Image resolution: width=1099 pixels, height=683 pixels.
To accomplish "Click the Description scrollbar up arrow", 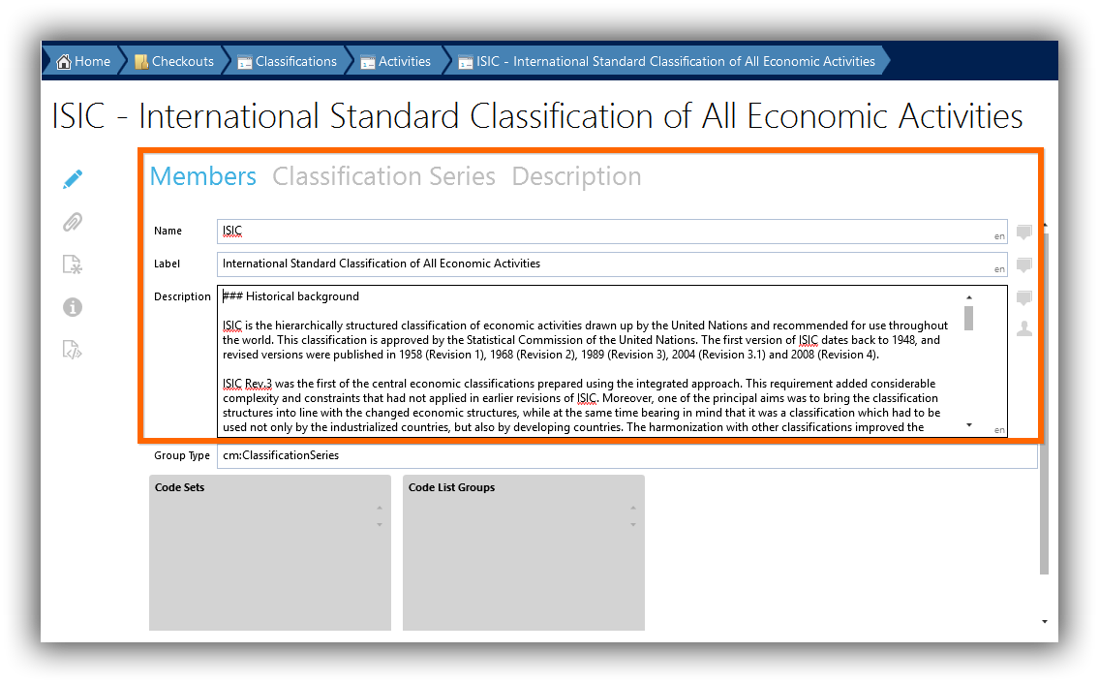I will pyautogui.click(x=968, y=297).
